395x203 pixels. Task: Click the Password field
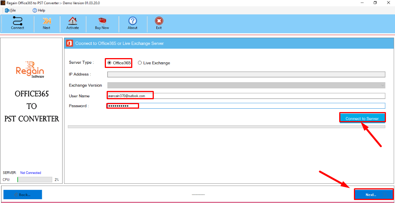click(246, 106)
